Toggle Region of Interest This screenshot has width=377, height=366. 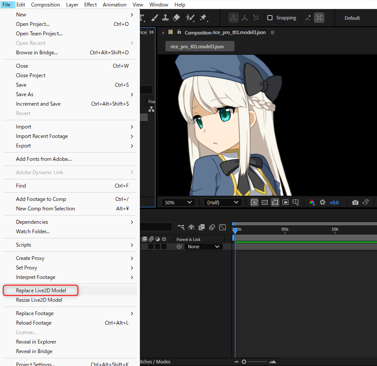coord(285,202)
